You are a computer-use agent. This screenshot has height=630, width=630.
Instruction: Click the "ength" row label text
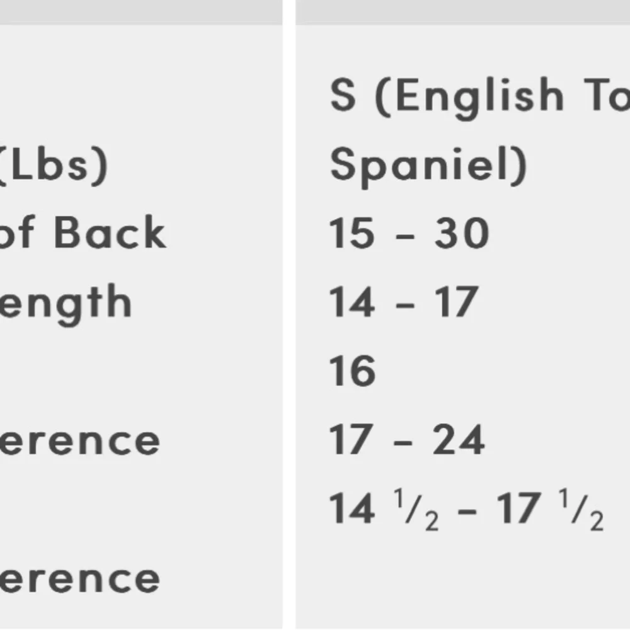pos(66,302)
